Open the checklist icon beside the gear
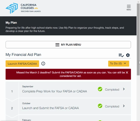 (x=121, y=55)
